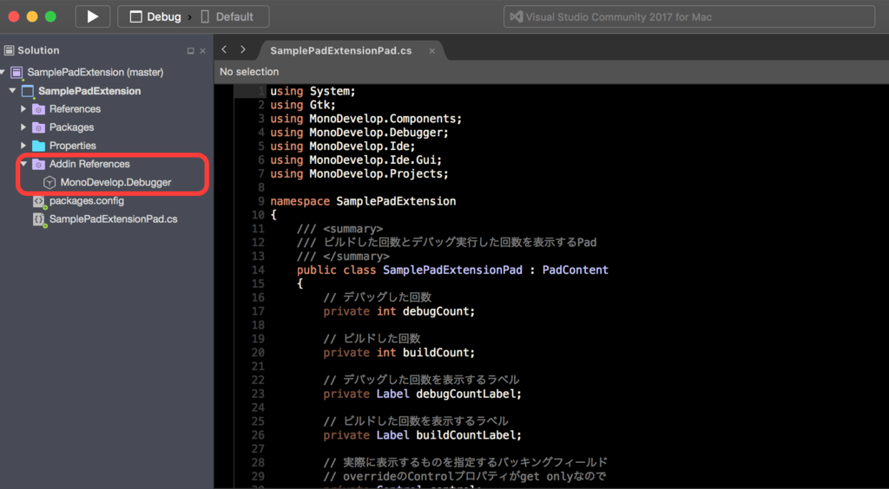The image size is (889, 489).
Task: Select the bold SamplePadExtension project icon
Action: 28,91
